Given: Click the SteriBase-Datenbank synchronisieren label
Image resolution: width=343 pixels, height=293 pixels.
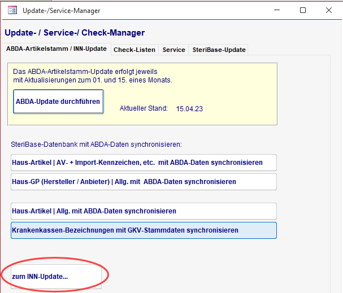Looking at the screenshot, I should click(97, 145).
